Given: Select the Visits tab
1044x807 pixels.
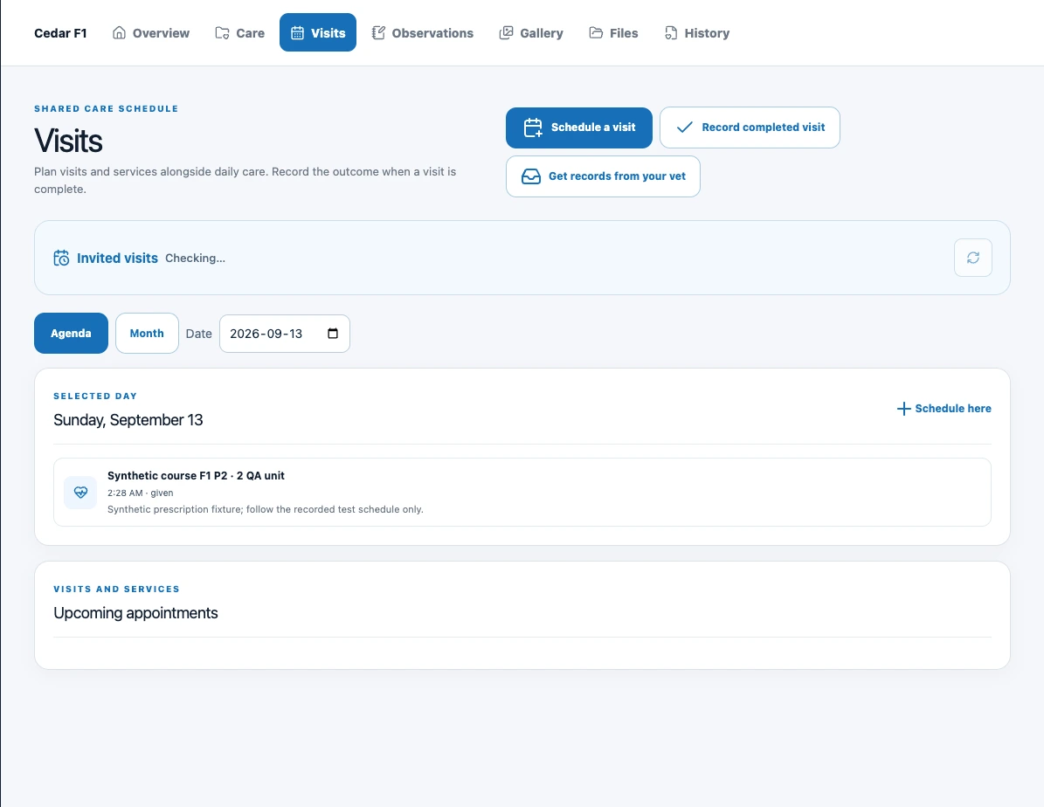Looking at the screenshot, I should [318, 32].
